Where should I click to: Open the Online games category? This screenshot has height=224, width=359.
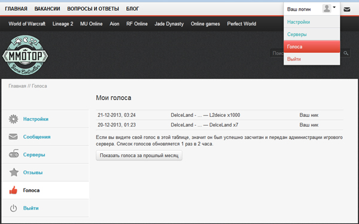[205, 24]
